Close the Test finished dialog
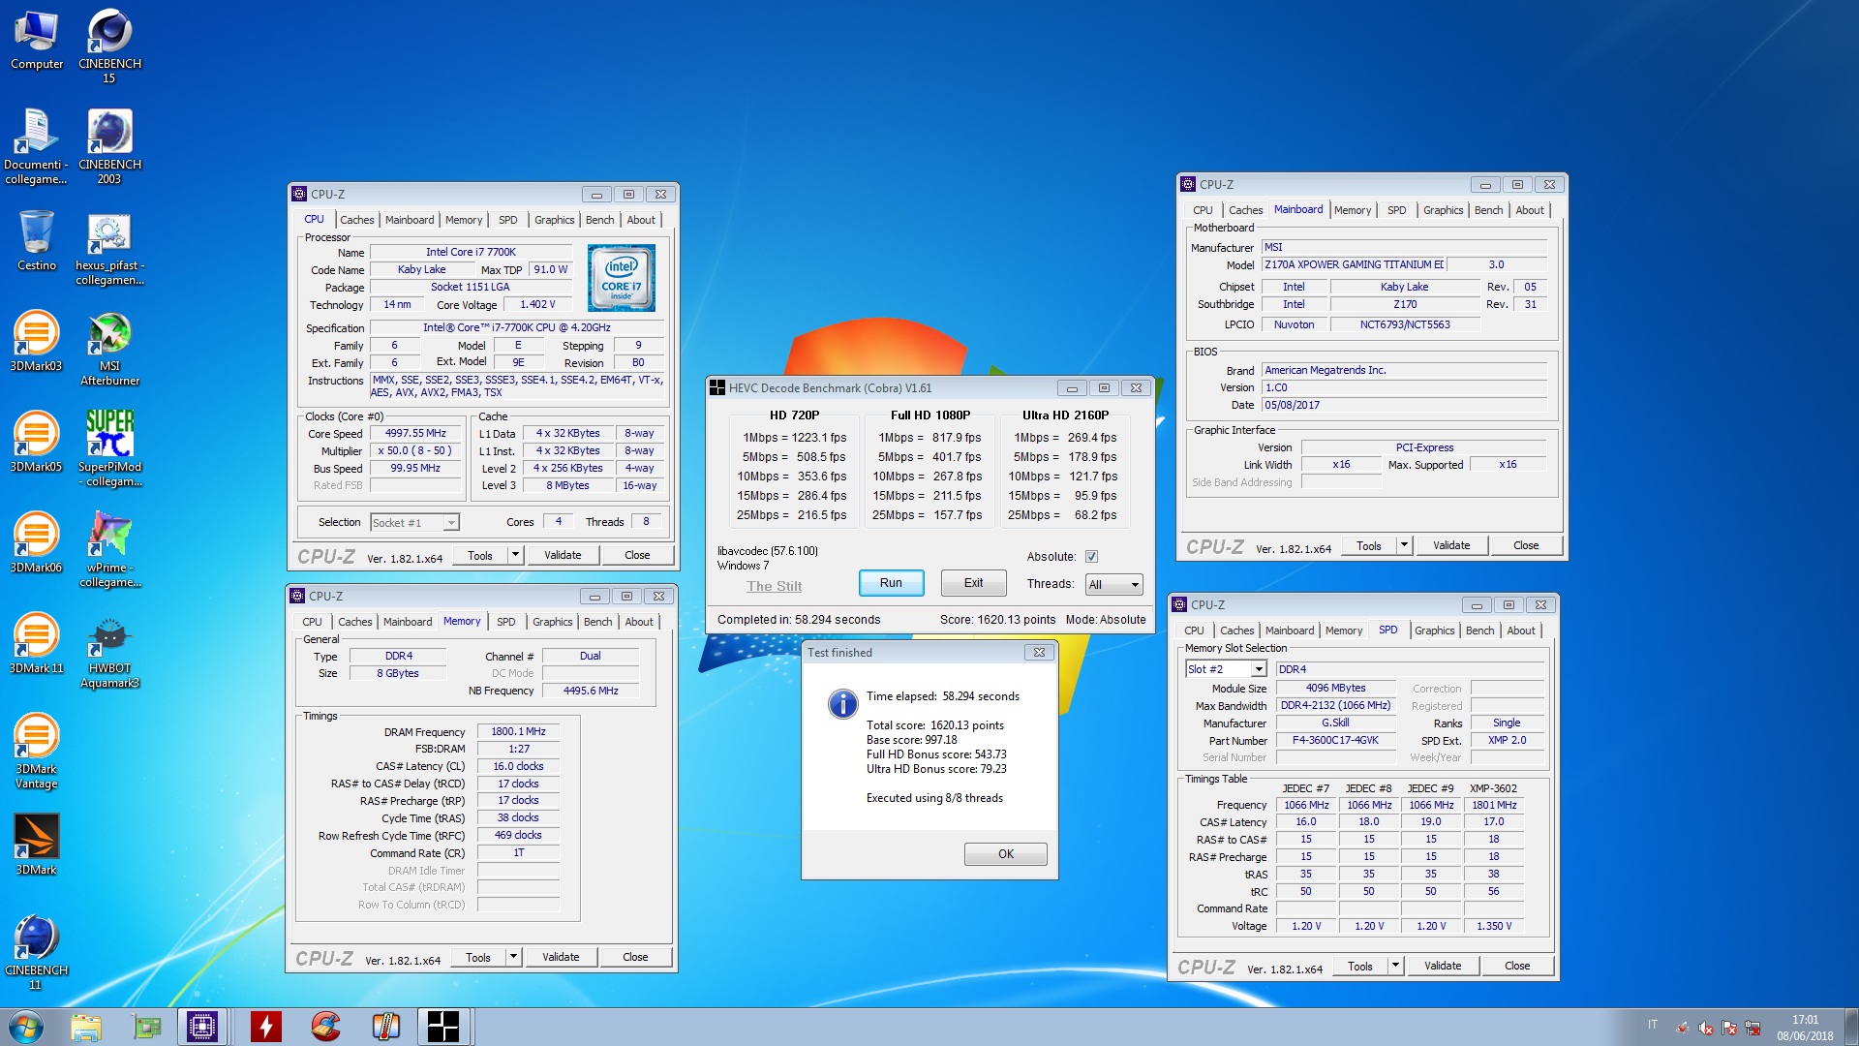Image resolution: width=1859 pixels, height=1046 pixels. 1039,653
